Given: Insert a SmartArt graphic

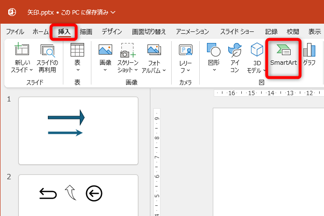Looking at the screenshot, I should coord(283,58).
